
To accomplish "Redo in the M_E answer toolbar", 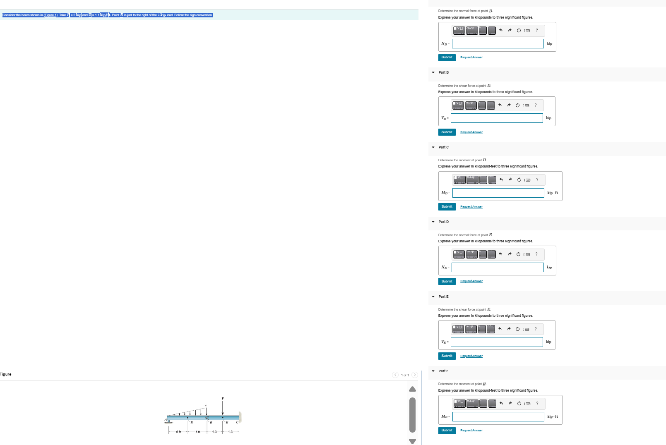I will pos(510,403).
